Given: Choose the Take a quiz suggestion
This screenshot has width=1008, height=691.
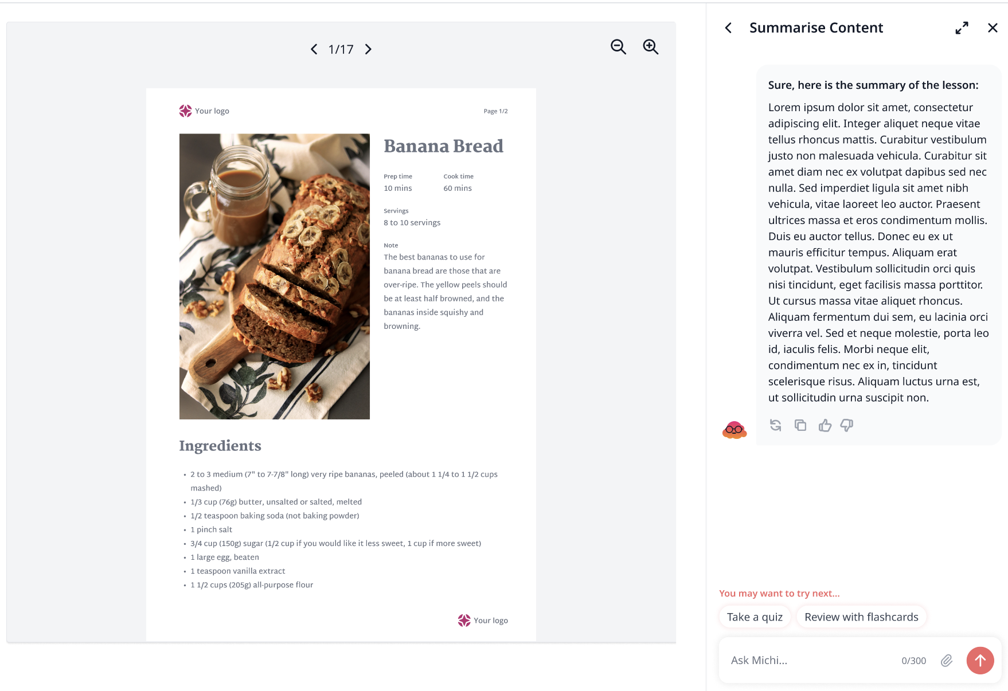Looking at the screenshot, I should pos(755,617).
